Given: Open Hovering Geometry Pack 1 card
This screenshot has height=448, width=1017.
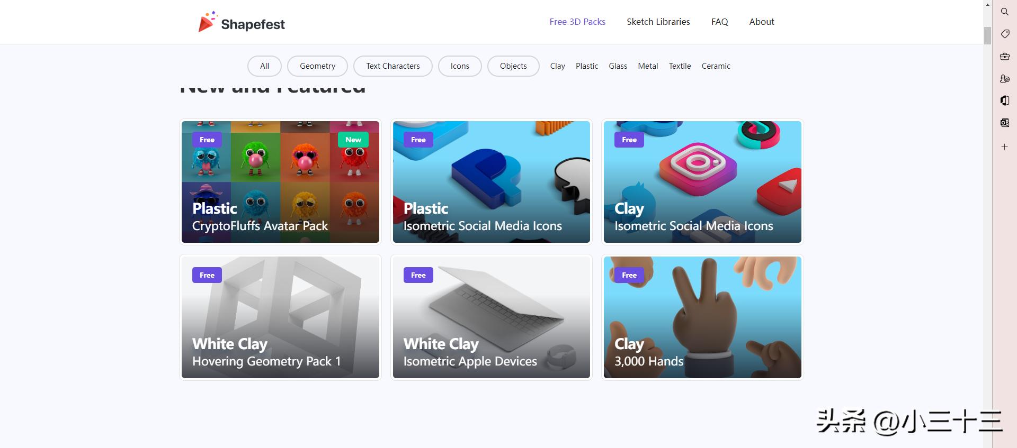Looking at the screenshot, I should pos(280,317).
